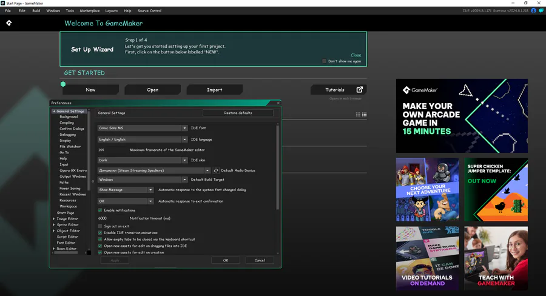Open the Tools menu
This screenshot has width=546, height=296.
click(70, 11)
